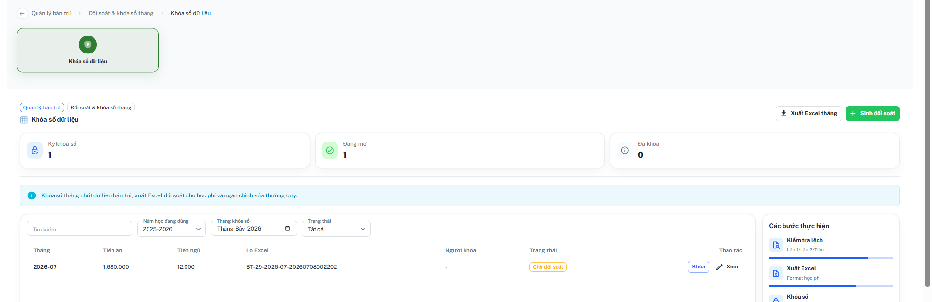Image resolution: width=932 pixels, height=302 pixels.
Task: Click the green shield icon on card
Action: coord(88,44)
